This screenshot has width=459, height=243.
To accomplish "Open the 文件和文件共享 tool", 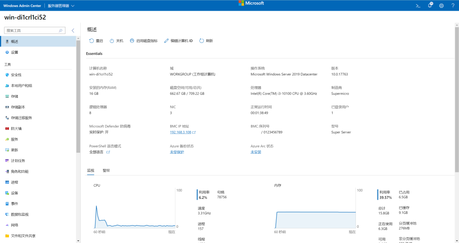I will tap(38, 236).
